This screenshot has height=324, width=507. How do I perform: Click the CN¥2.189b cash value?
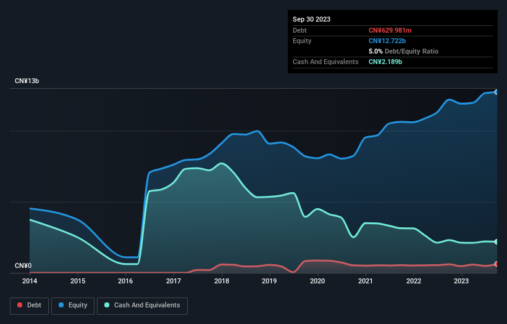click(x=385, y=62)
